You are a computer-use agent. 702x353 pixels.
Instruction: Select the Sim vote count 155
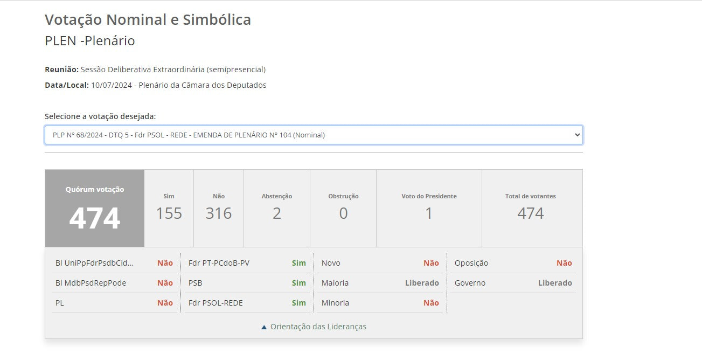(x=169, y=213)
